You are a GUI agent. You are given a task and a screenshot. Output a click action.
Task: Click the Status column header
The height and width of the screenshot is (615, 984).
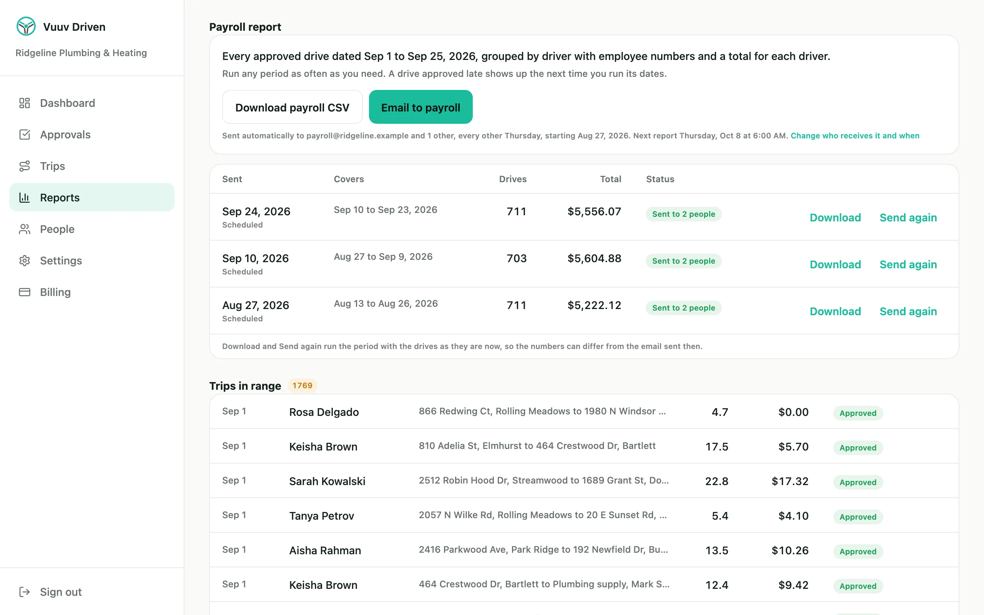click(660, 179)
